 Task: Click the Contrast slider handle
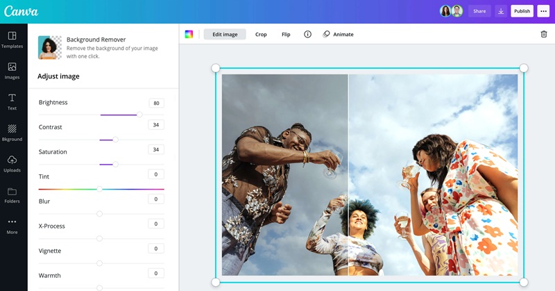coord(115,140)
